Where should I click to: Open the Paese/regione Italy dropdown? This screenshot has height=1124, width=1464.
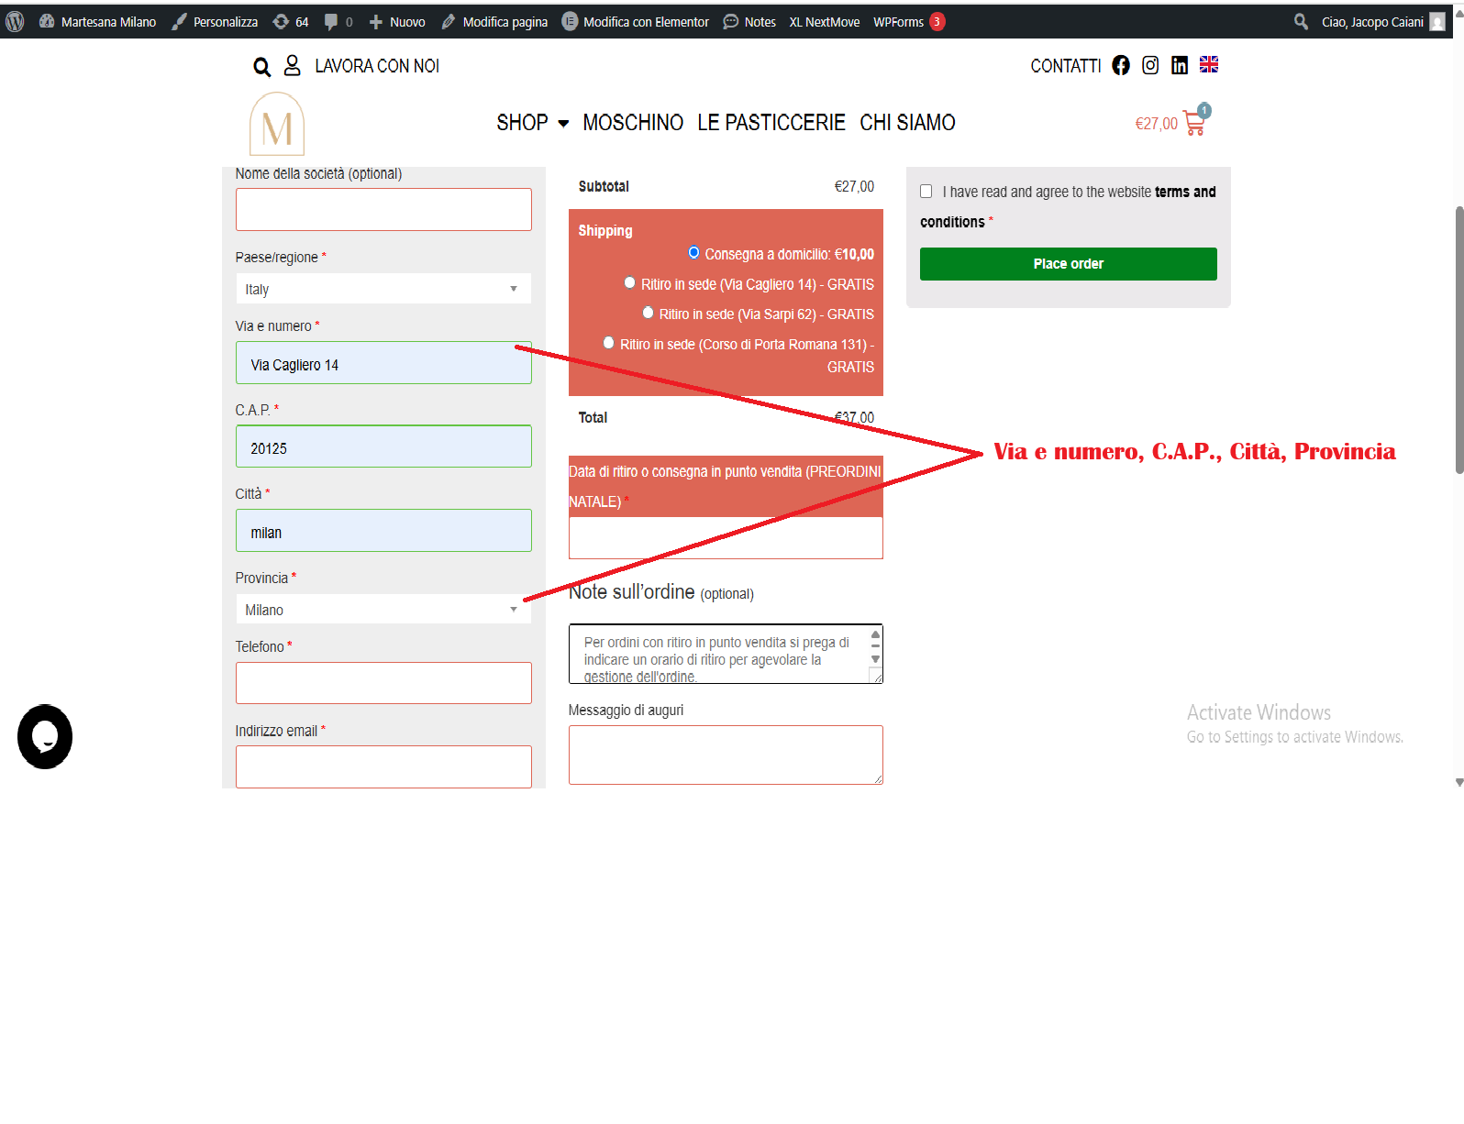click(x=383, y=289)
